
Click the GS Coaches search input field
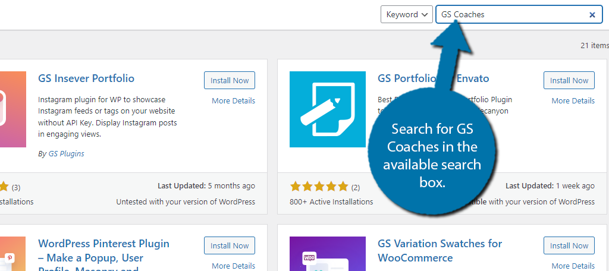pyautogui.click(x=519, y=14)
